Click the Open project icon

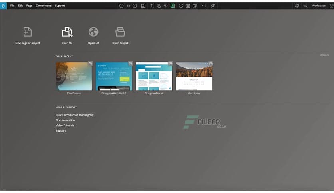tap(120, 32)
